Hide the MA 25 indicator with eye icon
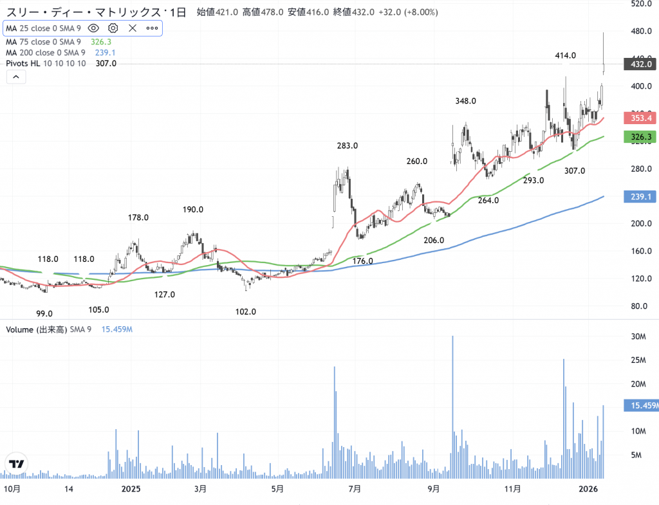This screenshot has width=659, height=505. click(94, 28)
